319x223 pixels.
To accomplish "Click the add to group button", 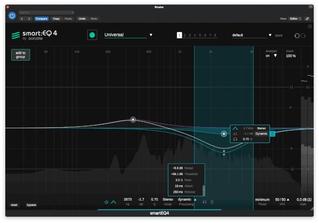I will pyautogui.click(x=21, y=55).
